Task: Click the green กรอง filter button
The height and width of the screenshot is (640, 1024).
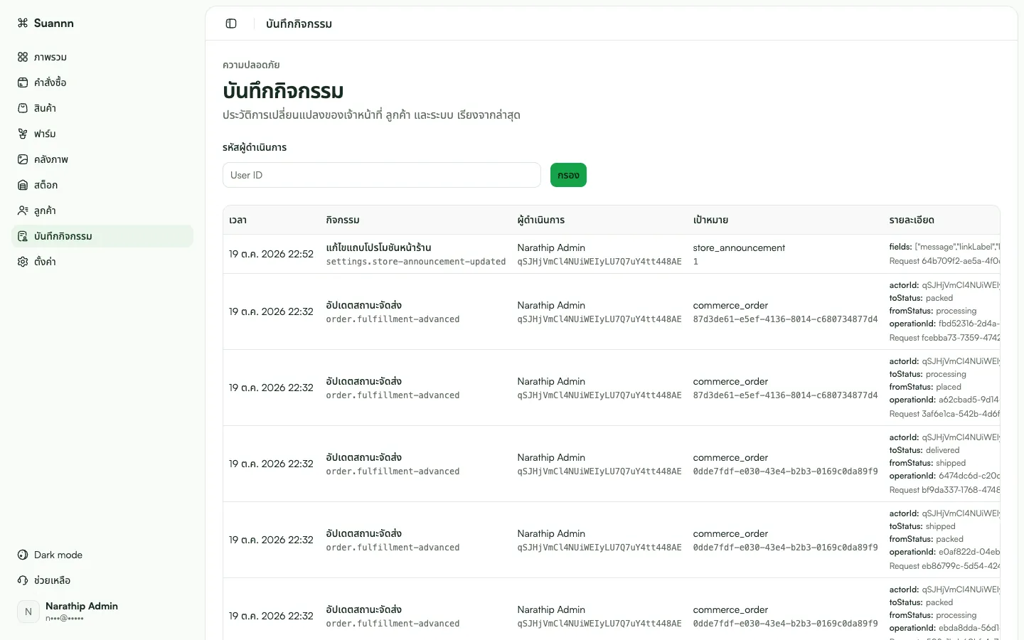Action: 568,175
